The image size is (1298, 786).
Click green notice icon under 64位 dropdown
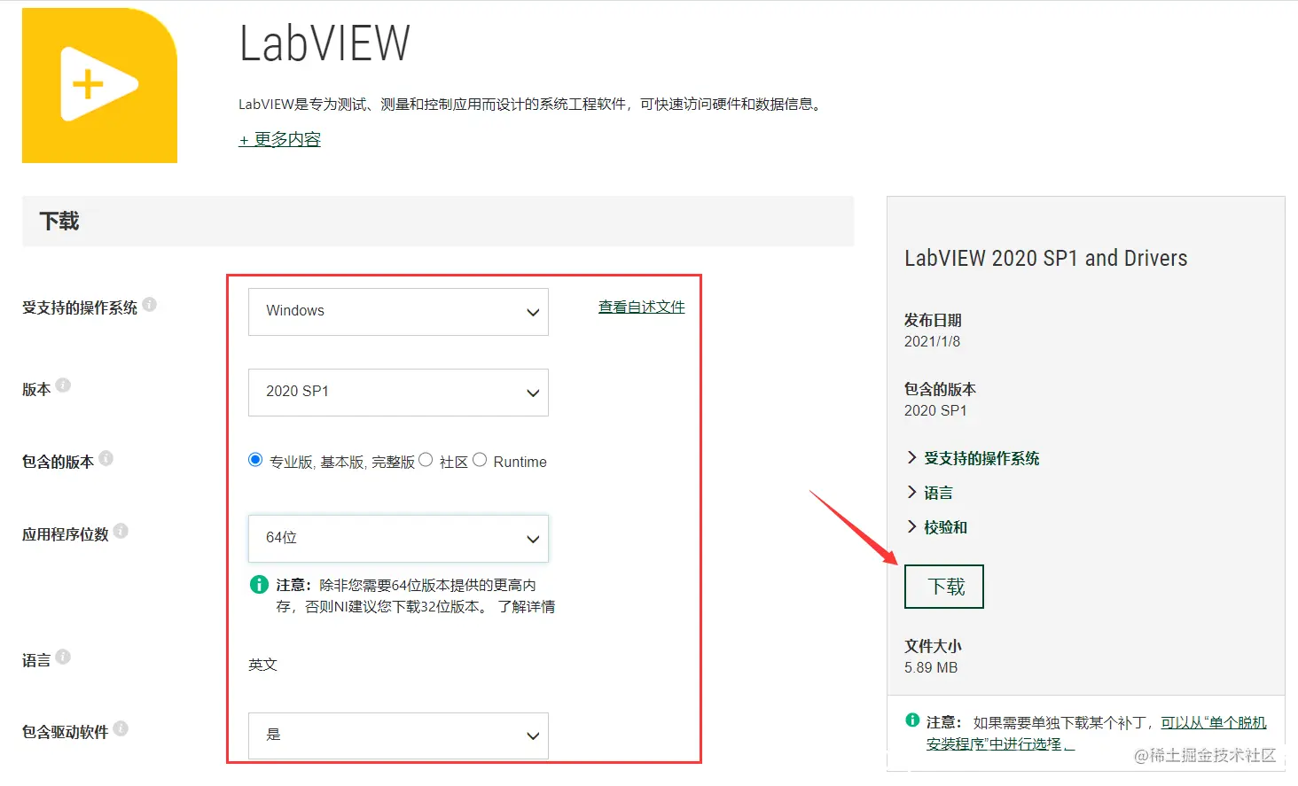pos(259,585)
